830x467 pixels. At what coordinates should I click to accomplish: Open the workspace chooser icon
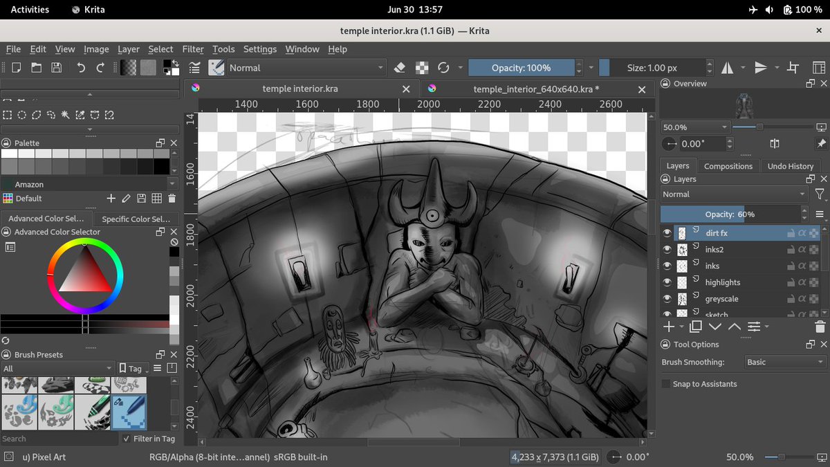pyautogui.click(x=818, y=68)
